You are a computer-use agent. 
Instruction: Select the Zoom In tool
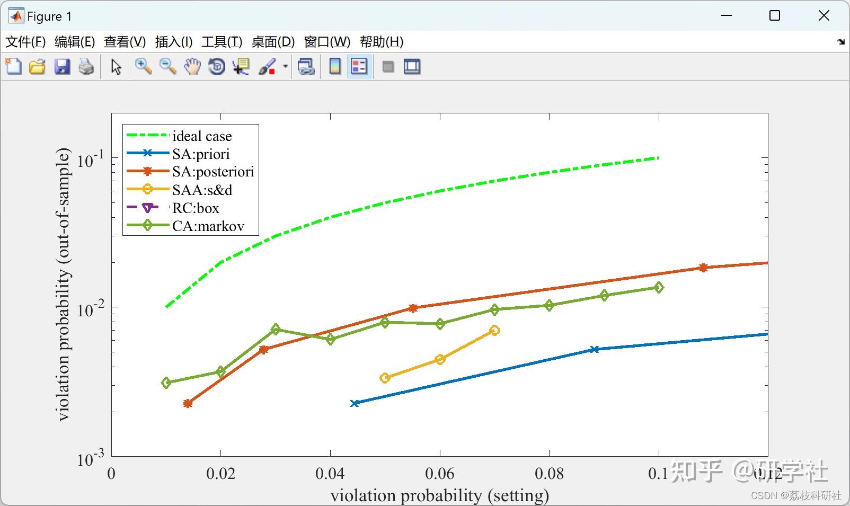tap(142, 66)
